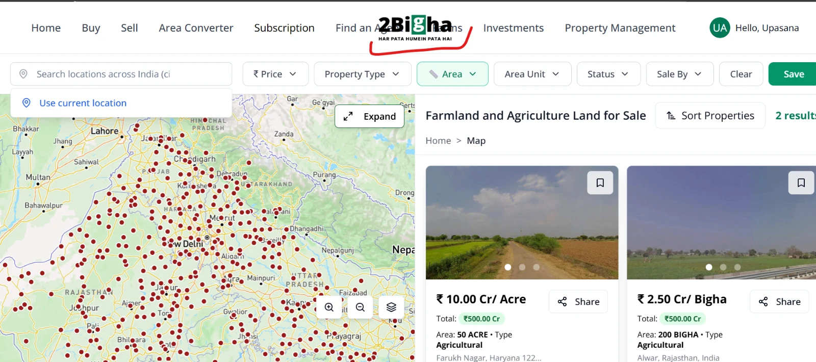This screenshot has width=816, height=362.
Task: Select Use current location option
Action: click(x=83, y=103)
